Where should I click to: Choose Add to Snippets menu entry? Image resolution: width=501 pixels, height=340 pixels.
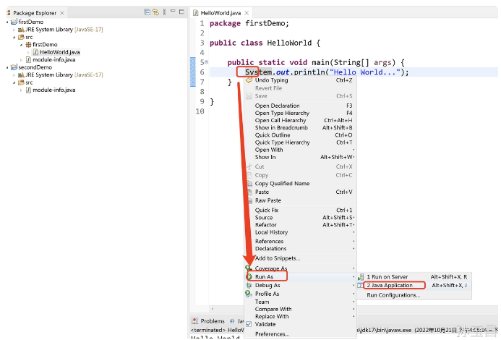300,258
